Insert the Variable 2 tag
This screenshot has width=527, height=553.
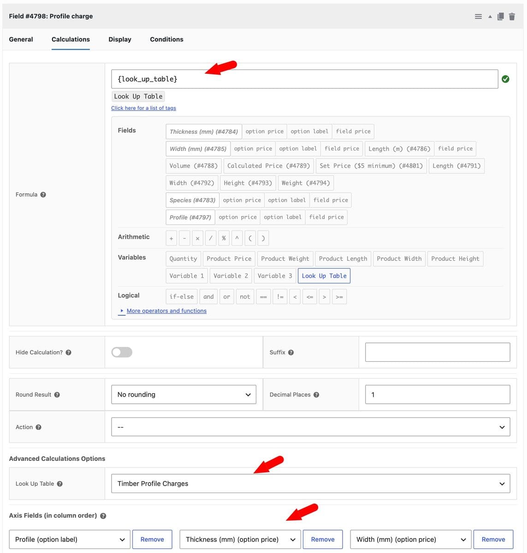click(231, 276)
